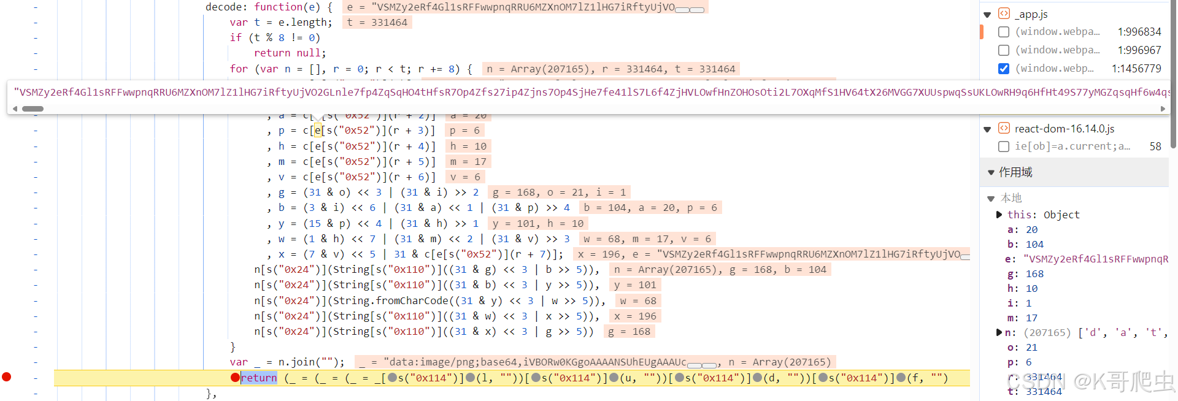Click the _app.js group label
Viewport: 1178px width, 401px height.
click(x=1031, y=14)
